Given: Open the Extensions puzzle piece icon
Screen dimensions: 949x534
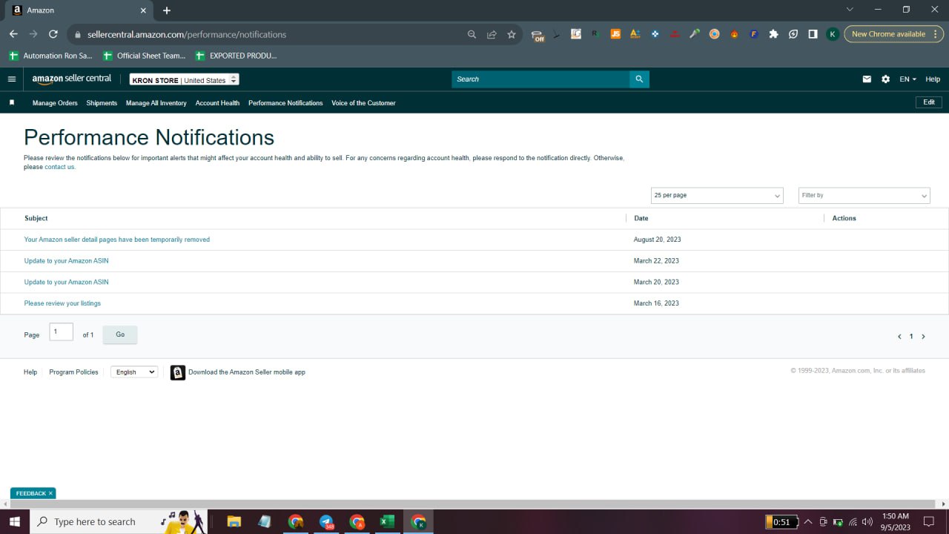Looking at the screenshot, I should pyautogui.click(x=773, y=34).
